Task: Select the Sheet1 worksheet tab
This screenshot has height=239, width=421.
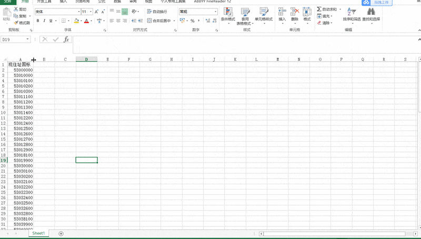Action: tap(38, 233)
